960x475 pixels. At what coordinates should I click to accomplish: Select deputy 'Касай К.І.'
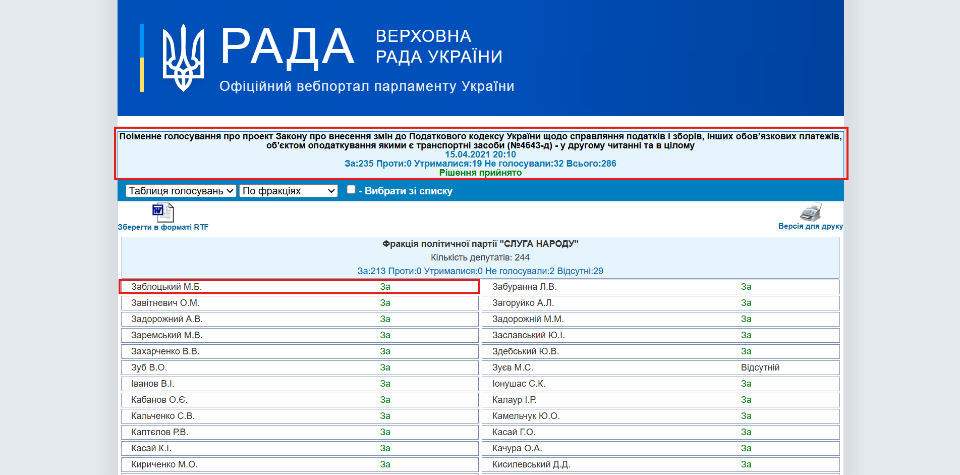point(151,448)
